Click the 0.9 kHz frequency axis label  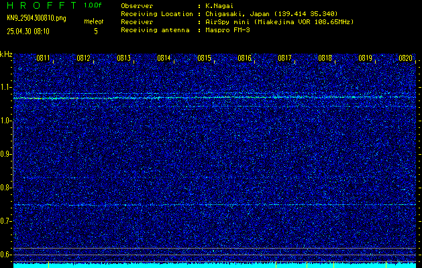coord(6,154)
